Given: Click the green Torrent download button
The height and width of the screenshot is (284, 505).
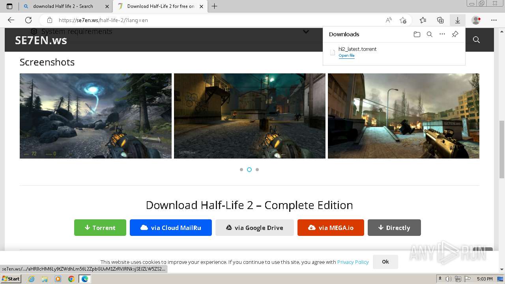Looking at the screenshot, I should click(100, 228).
